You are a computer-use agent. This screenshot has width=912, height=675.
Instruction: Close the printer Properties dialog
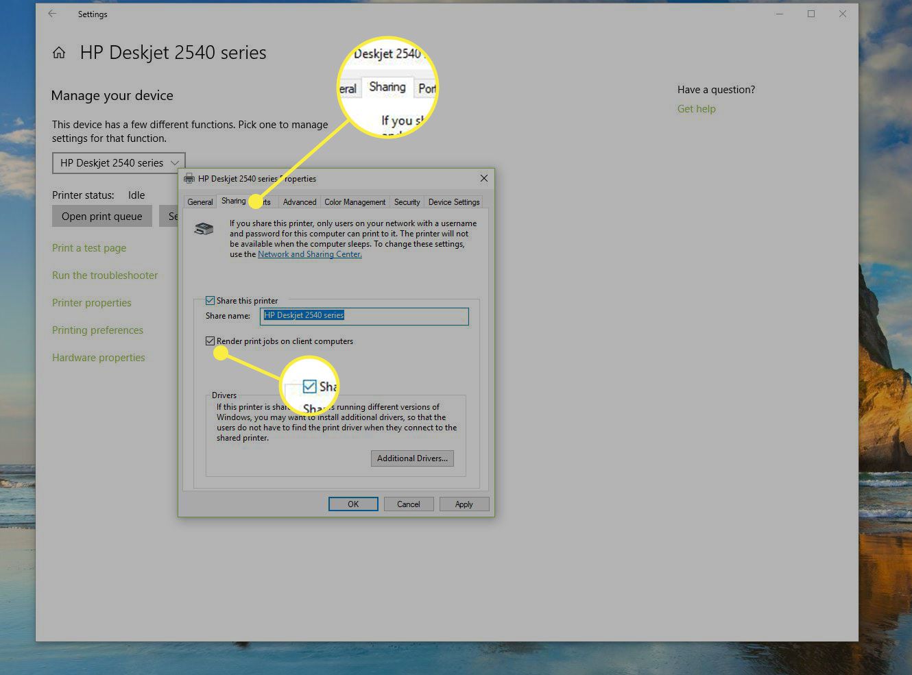484,178
